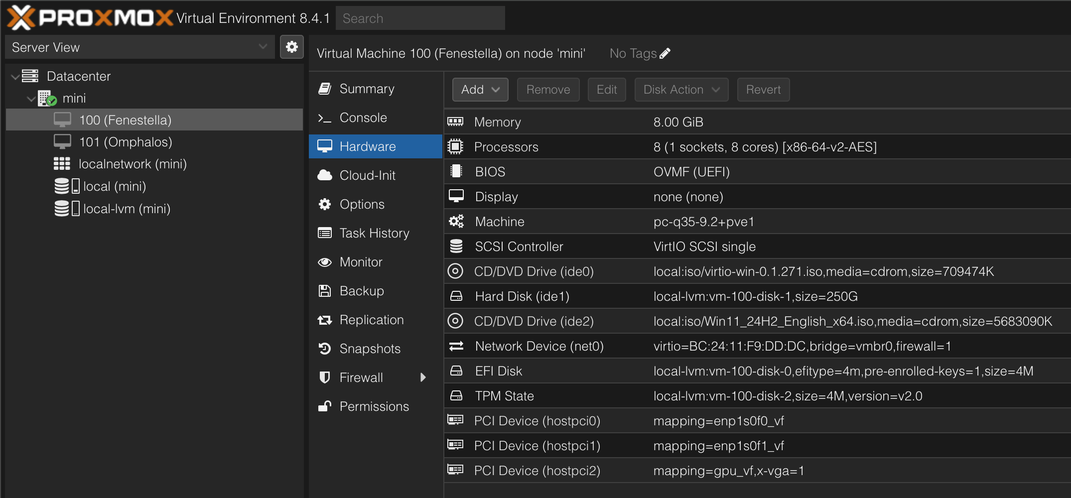Viewport: 1071px width, 498px height.
Task: Collapse the mini node tree
Action: [x=31, y=99]
